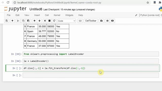Open the View menu
162x91 pixels.
(x=27, y=15)
